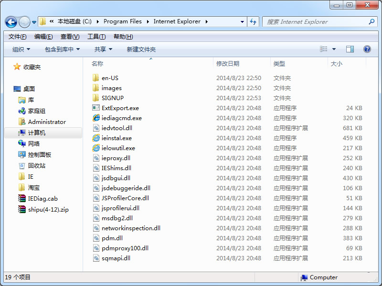Click the search magnifier icon
The width and height of the screenshot is (382, 286).
[x=371, y=21]
